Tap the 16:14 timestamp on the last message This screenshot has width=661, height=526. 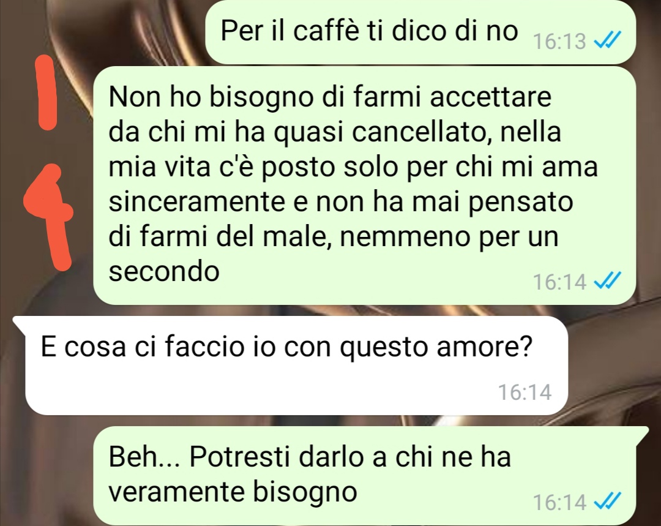pyautogui.click(x=560, y=502)
